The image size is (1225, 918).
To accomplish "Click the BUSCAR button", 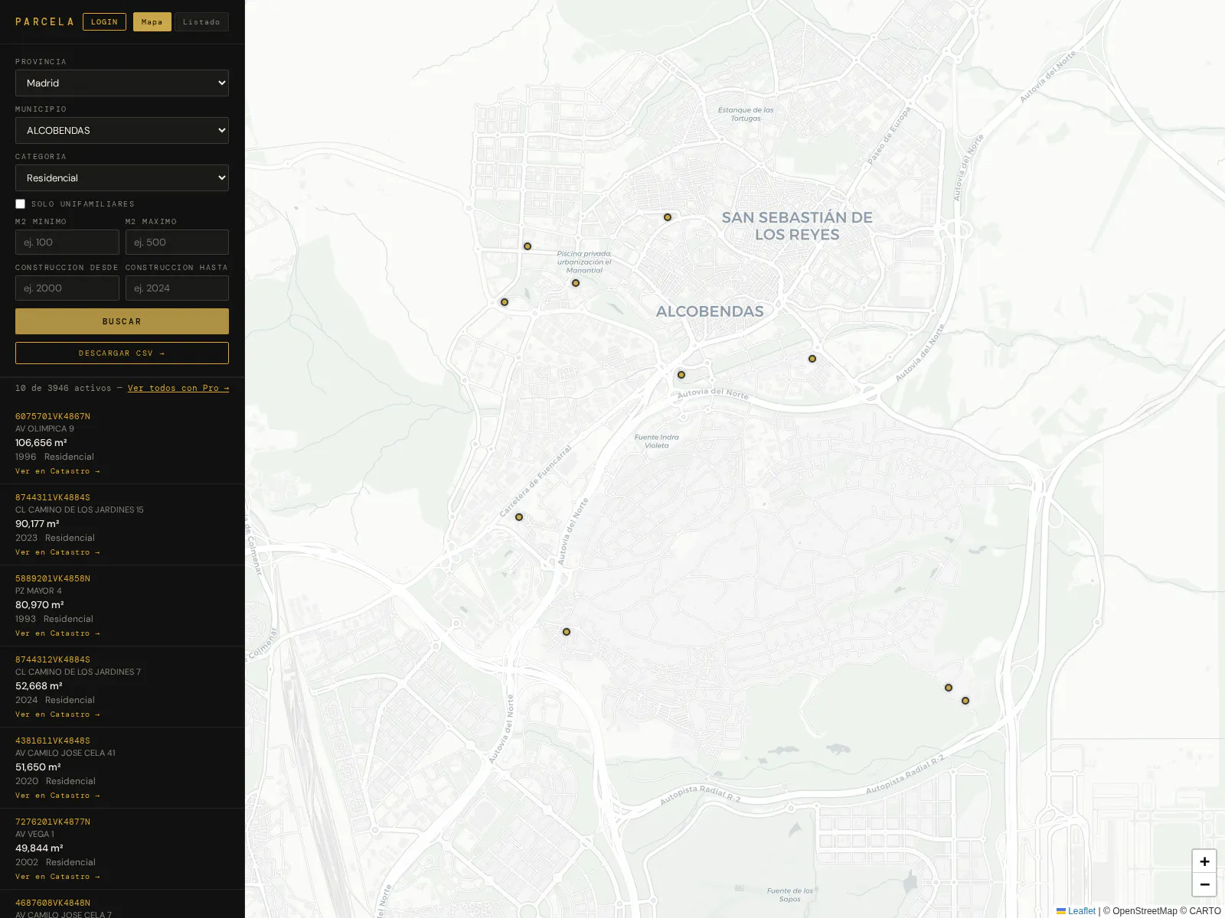I will (x=122, y=321).
